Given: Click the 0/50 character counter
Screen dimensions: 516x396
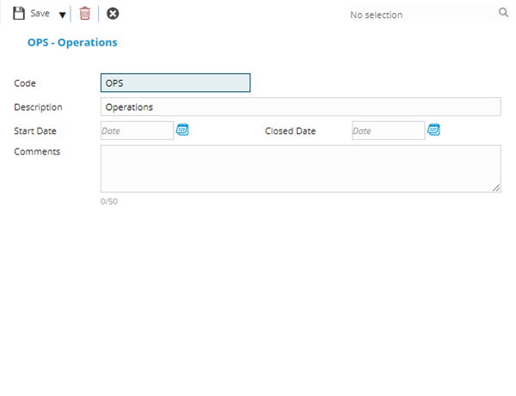Looking at the screenshot, I should point(108,201).
